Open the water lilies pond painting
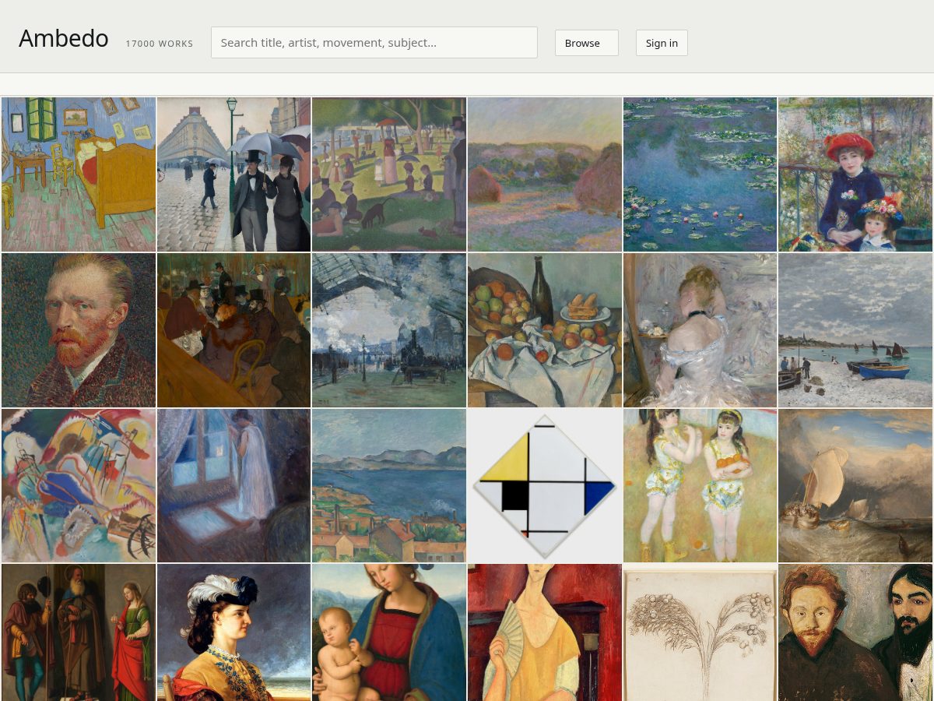Screen dimensions: 934x701 [700, 174]
